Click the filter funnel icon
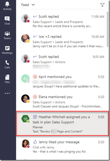This screenshot has width=110, height=161. 102,5
